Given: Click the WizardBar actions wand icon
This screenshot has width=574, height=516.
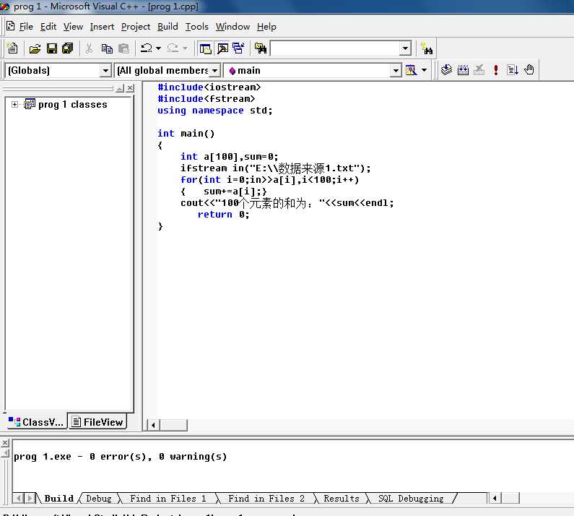Looking at the screenshot, I should (412, 69).
